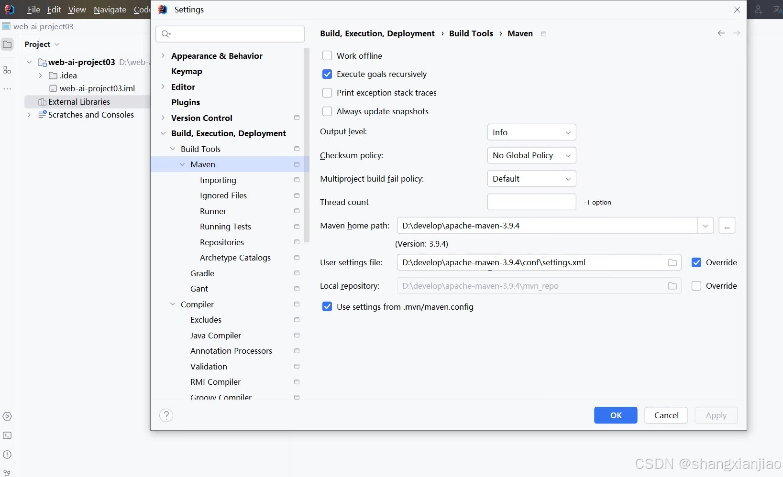Expand Appearance & Behavior settings group
The image size is (783, 477).
pos(163,56)
